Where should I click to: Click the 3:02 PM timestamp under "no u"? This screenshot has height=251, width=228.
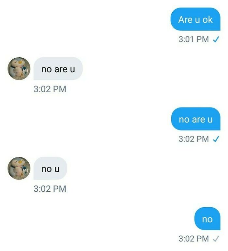coord(50,189)
